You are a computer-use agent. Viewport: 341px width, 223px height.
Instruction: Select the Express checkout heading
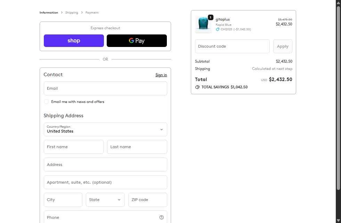click(x=105, y=28)
